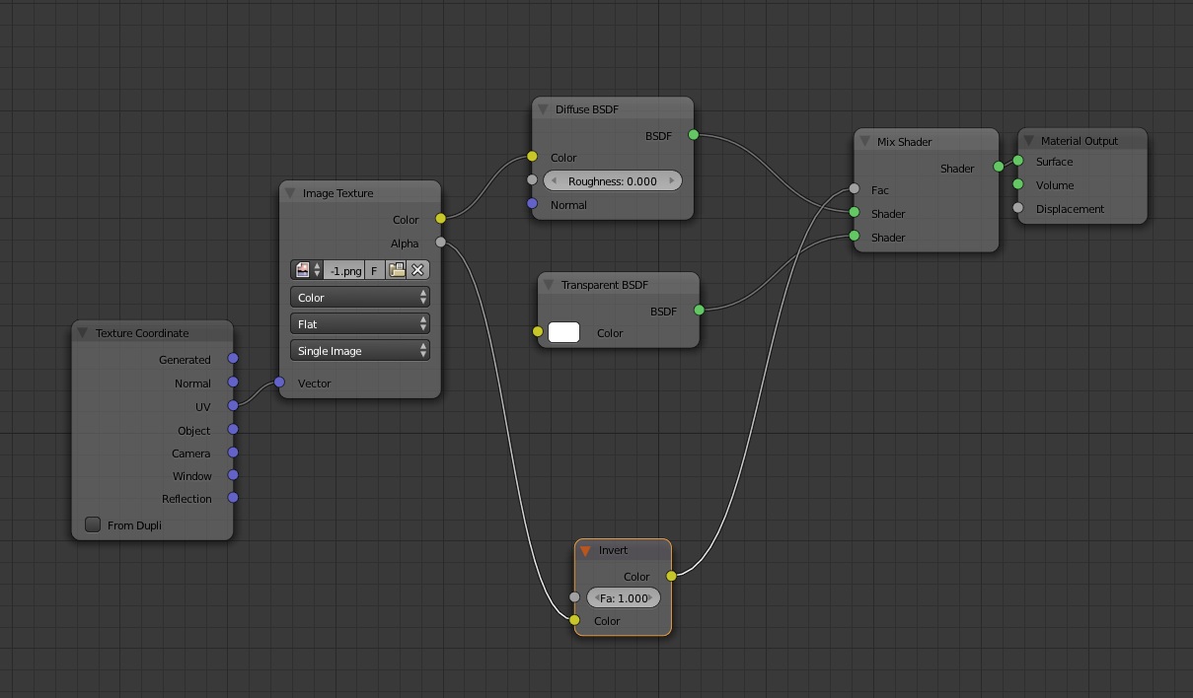The height and width of the screenshot is (698, 1193).
Task: Click Image Texture Color output socket
Action: [440, 218]
